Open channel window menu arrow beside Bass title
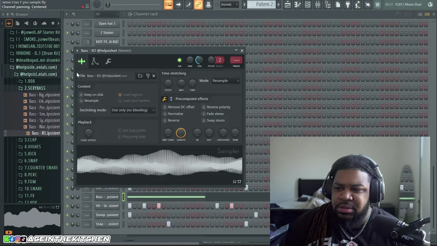 click(x=77, y=51)
